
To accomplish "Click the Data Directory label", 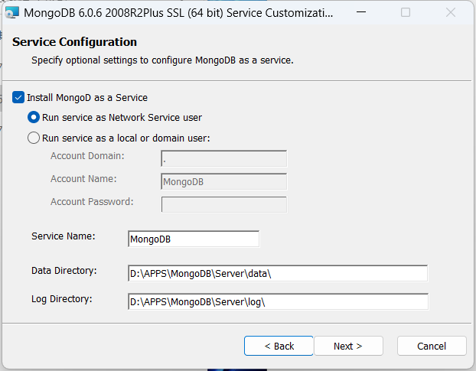I will point(64,271).
